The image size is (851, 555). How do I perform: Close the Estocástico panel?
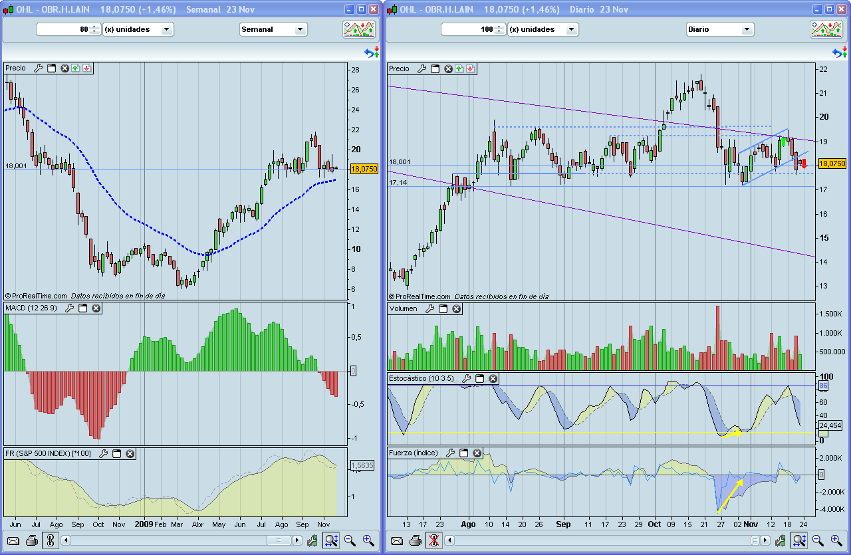tap(493, 378)
